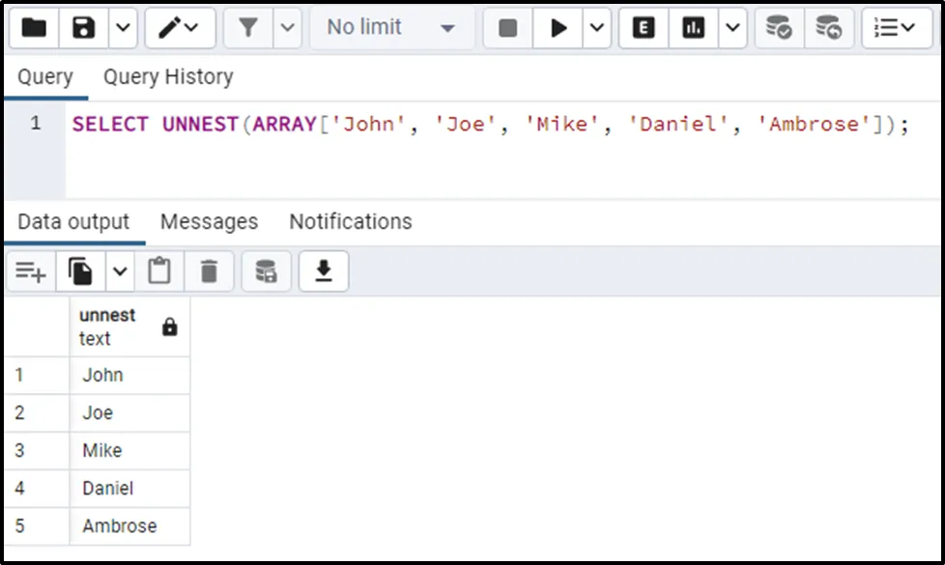The image size is (945, 565).
Task: Expand the execute options dropdown arrow
Action: pyautogui.click(x=597, y=28)
